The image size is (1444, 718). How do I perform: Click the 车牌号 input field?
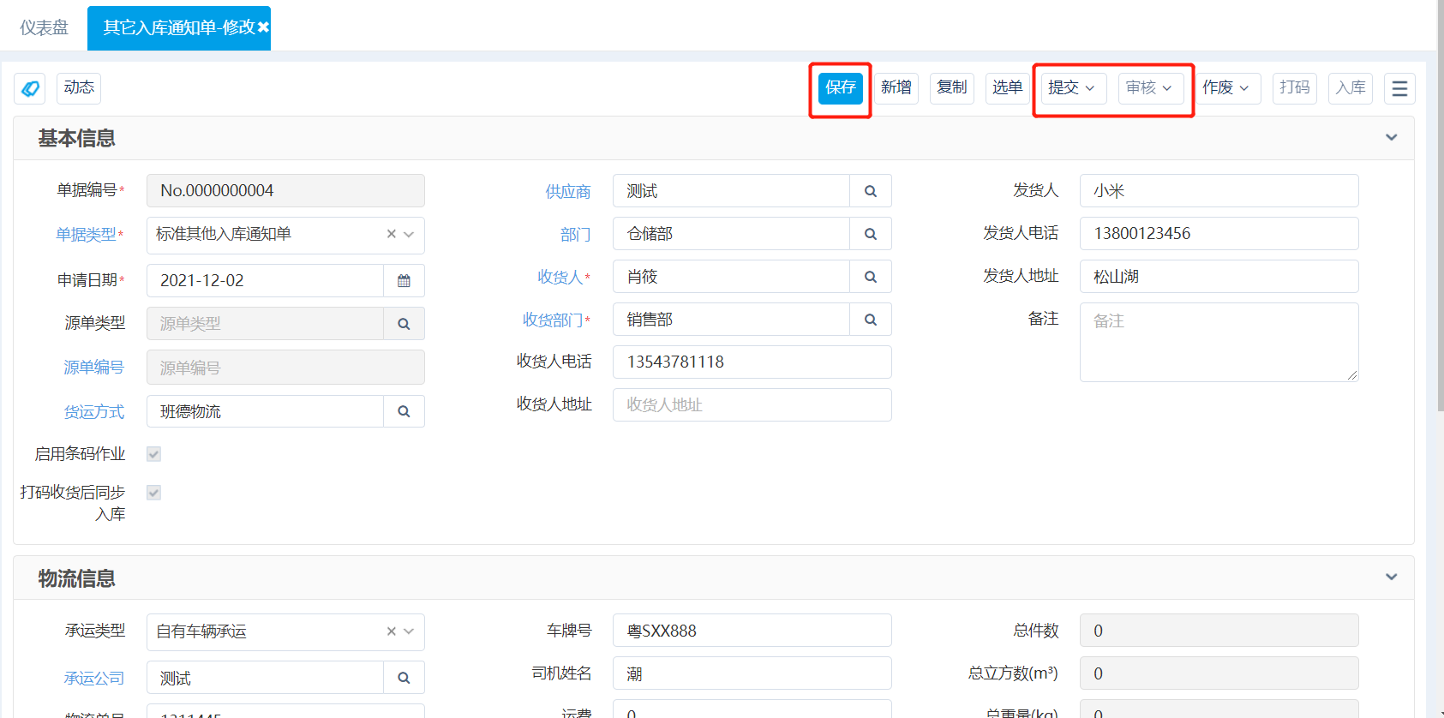coord(752,631)
